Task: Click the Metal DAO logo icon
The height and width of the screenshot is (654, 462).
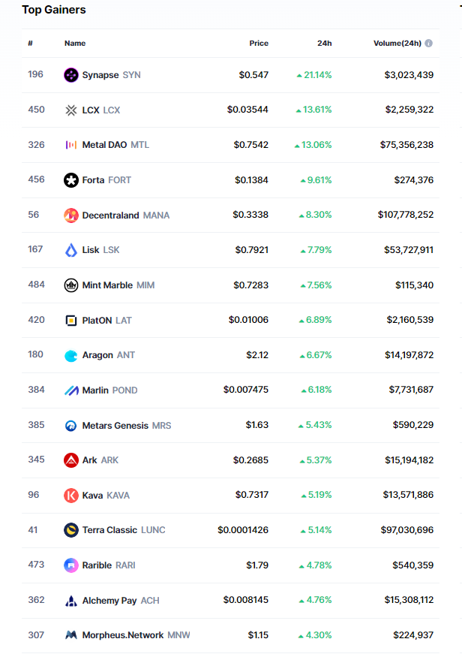Action: click(71, 145)
